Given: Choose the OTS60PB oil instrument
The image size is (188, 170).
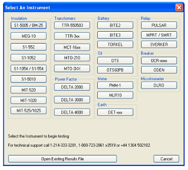Looking at the screenshot, I should tap(115, 70).
